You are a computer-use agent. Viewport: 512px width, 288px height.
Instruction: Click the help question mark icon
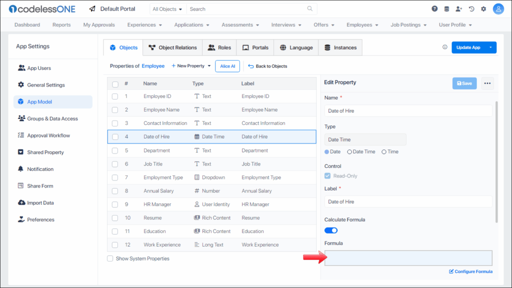(434, 9)
